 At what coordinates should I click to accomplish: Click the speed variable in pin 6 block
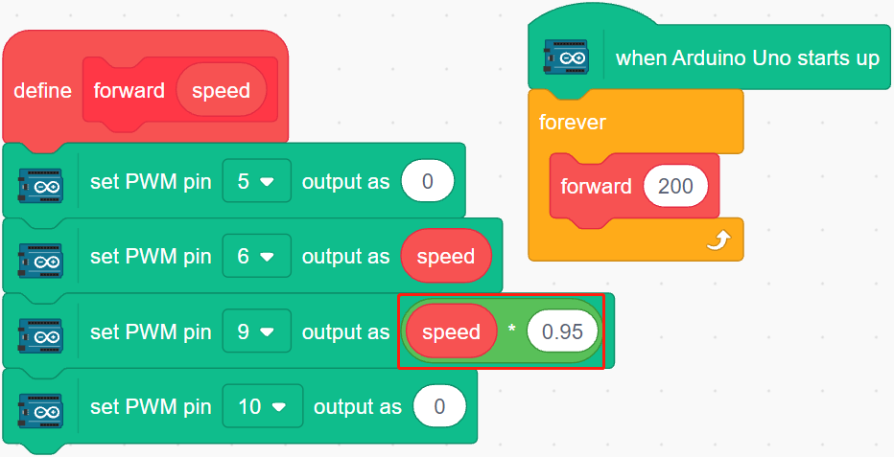446,257
